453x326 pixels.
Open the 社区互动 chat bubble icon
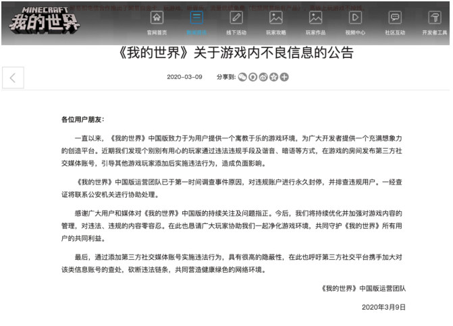395,18
